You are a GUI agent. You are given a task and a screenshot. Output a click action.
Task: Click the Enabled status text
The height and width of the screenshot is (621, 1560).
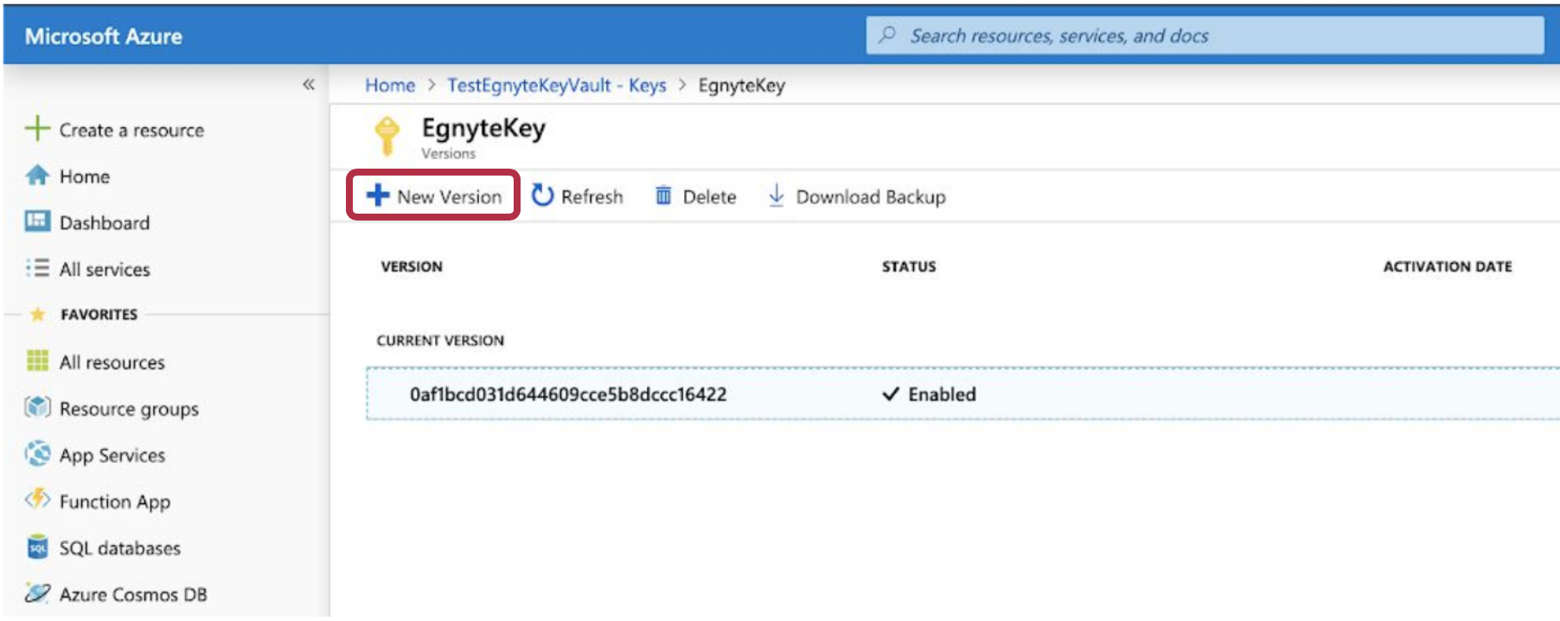942,394
